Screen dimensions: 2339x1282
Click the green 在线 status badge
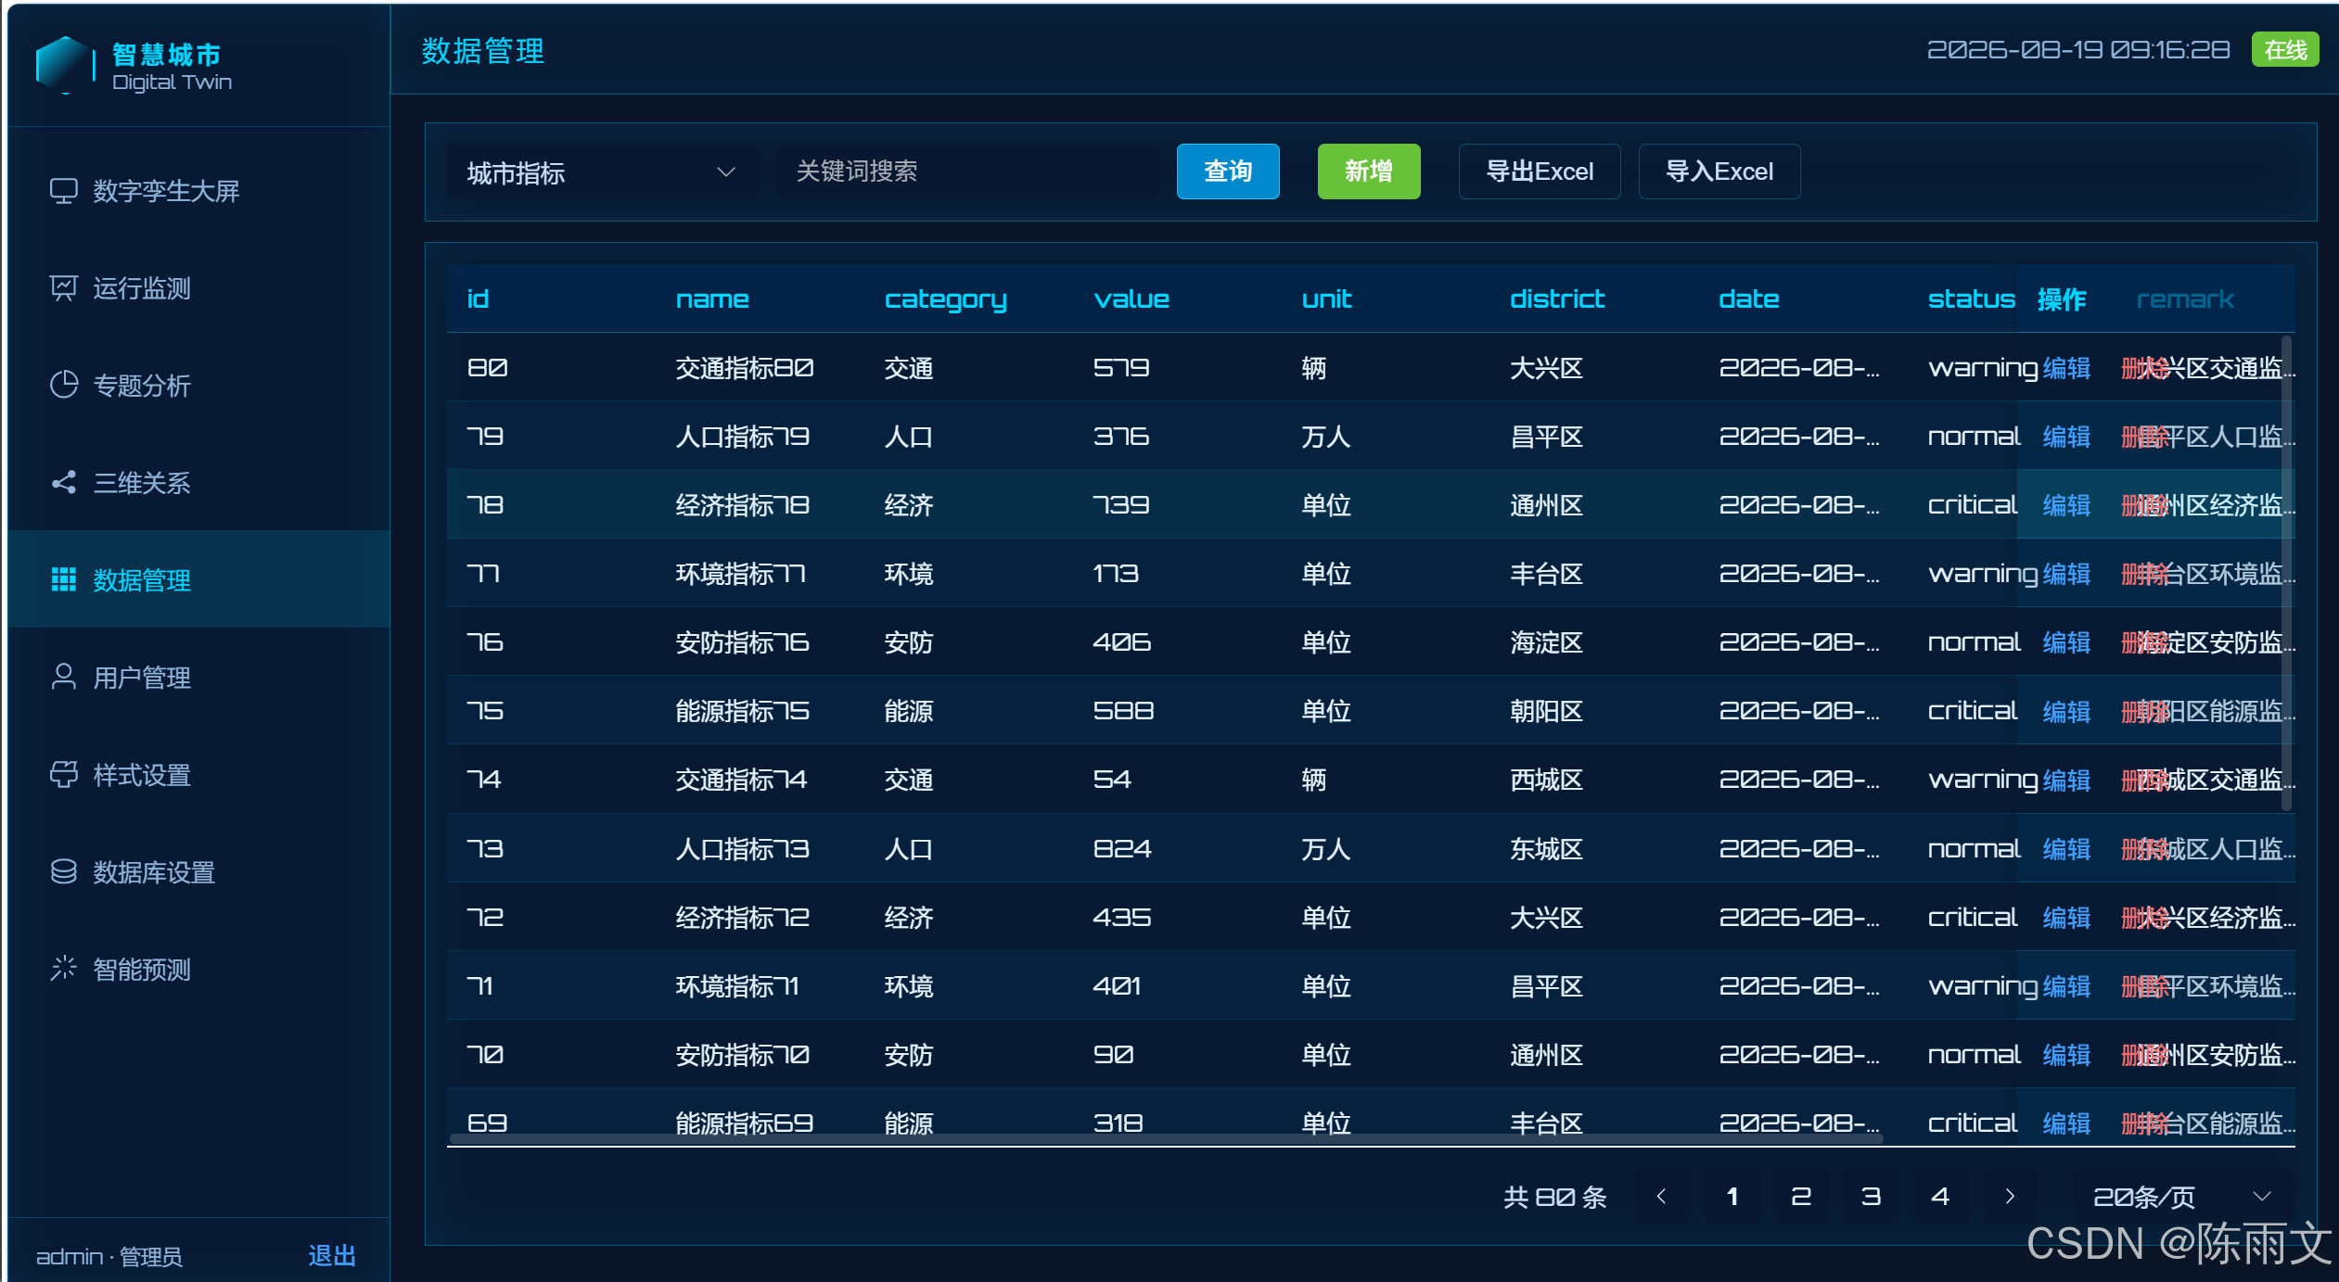(2285, 49)
